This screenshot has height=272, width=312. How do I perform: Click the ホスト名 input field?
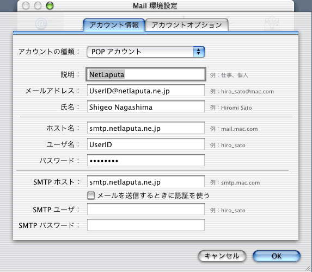pos(146,128)
